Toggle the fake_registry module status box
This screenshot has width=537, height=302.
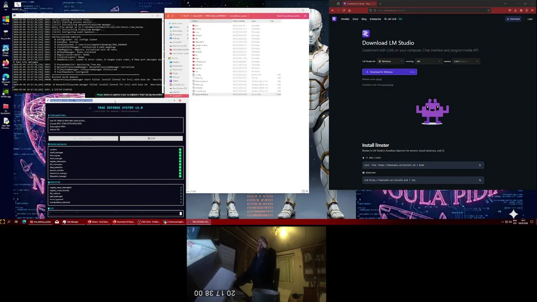tap(180, 156)
